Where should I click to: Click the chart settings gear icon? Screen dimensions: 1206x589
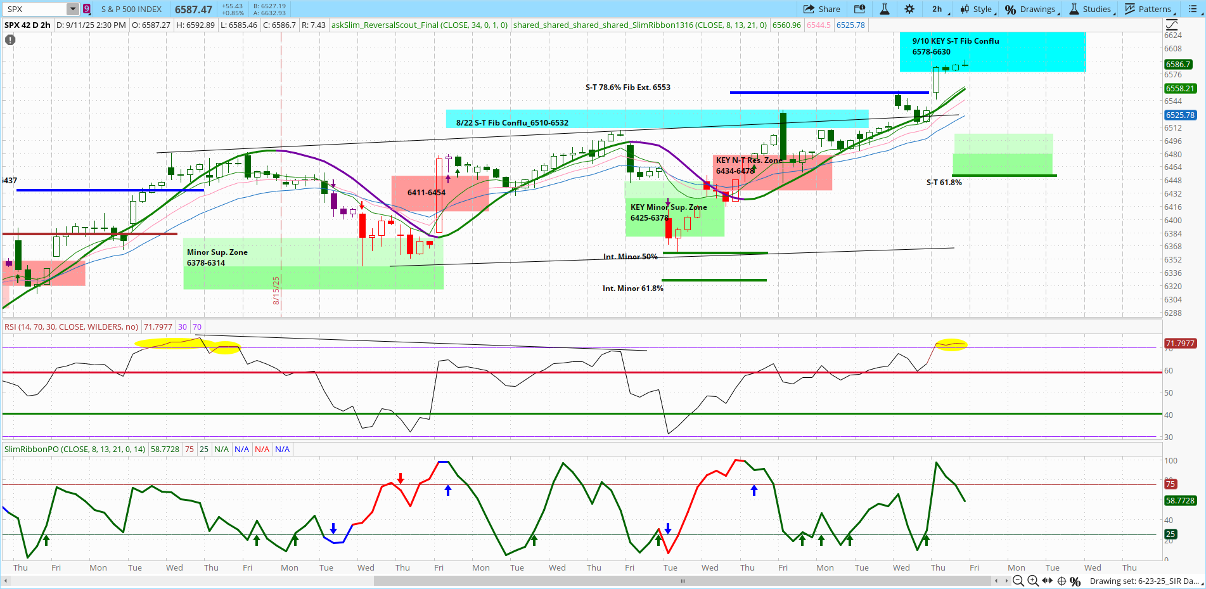pyautogui.click(x=909, y=9)
